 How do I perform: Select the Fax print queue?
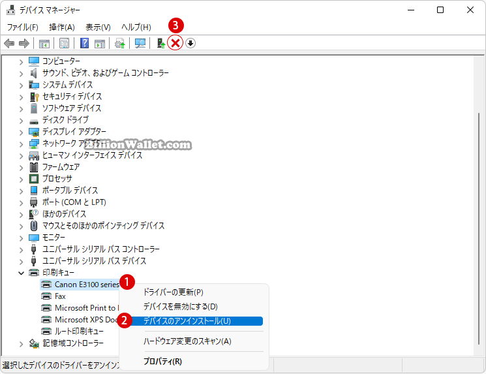pyautogui.click(x=60, y=296)
